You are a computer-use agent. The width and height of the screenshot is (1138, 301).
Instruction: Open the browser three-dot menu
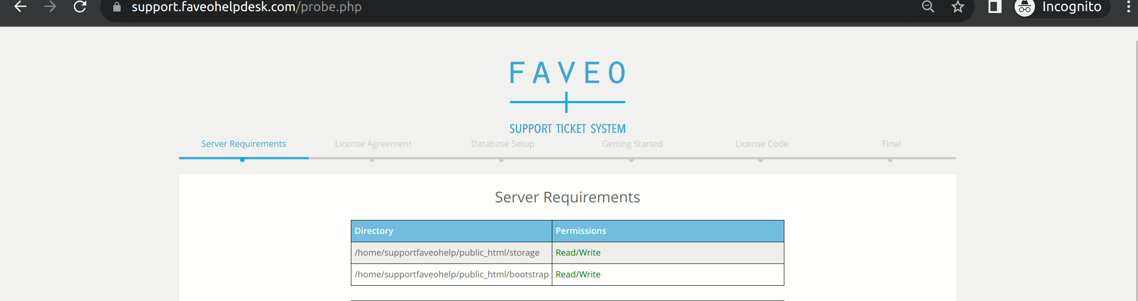click(x=1128, y=6)
